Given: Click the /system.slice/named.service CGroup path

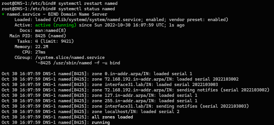Looking at the screenshot, I should 70,58.
